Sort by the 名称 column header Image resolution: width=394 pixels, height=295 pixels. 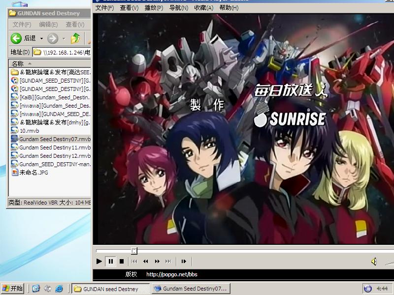click(50, 63)
